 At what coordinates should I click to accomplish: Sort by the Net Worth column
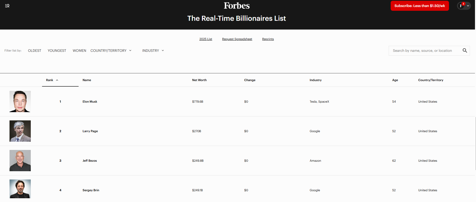point(199,80)
